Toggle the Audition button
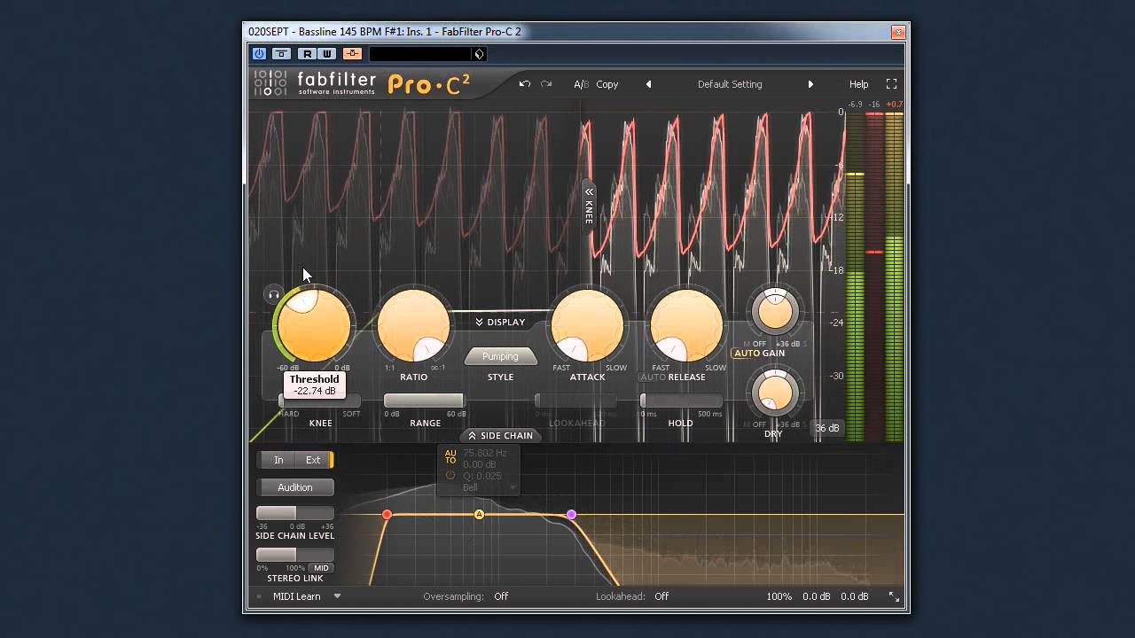The image size is (1135, 638). (295, 487)
